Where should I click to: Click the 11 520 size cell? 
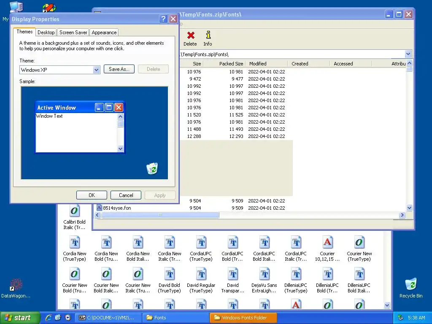tap(194, 115)
